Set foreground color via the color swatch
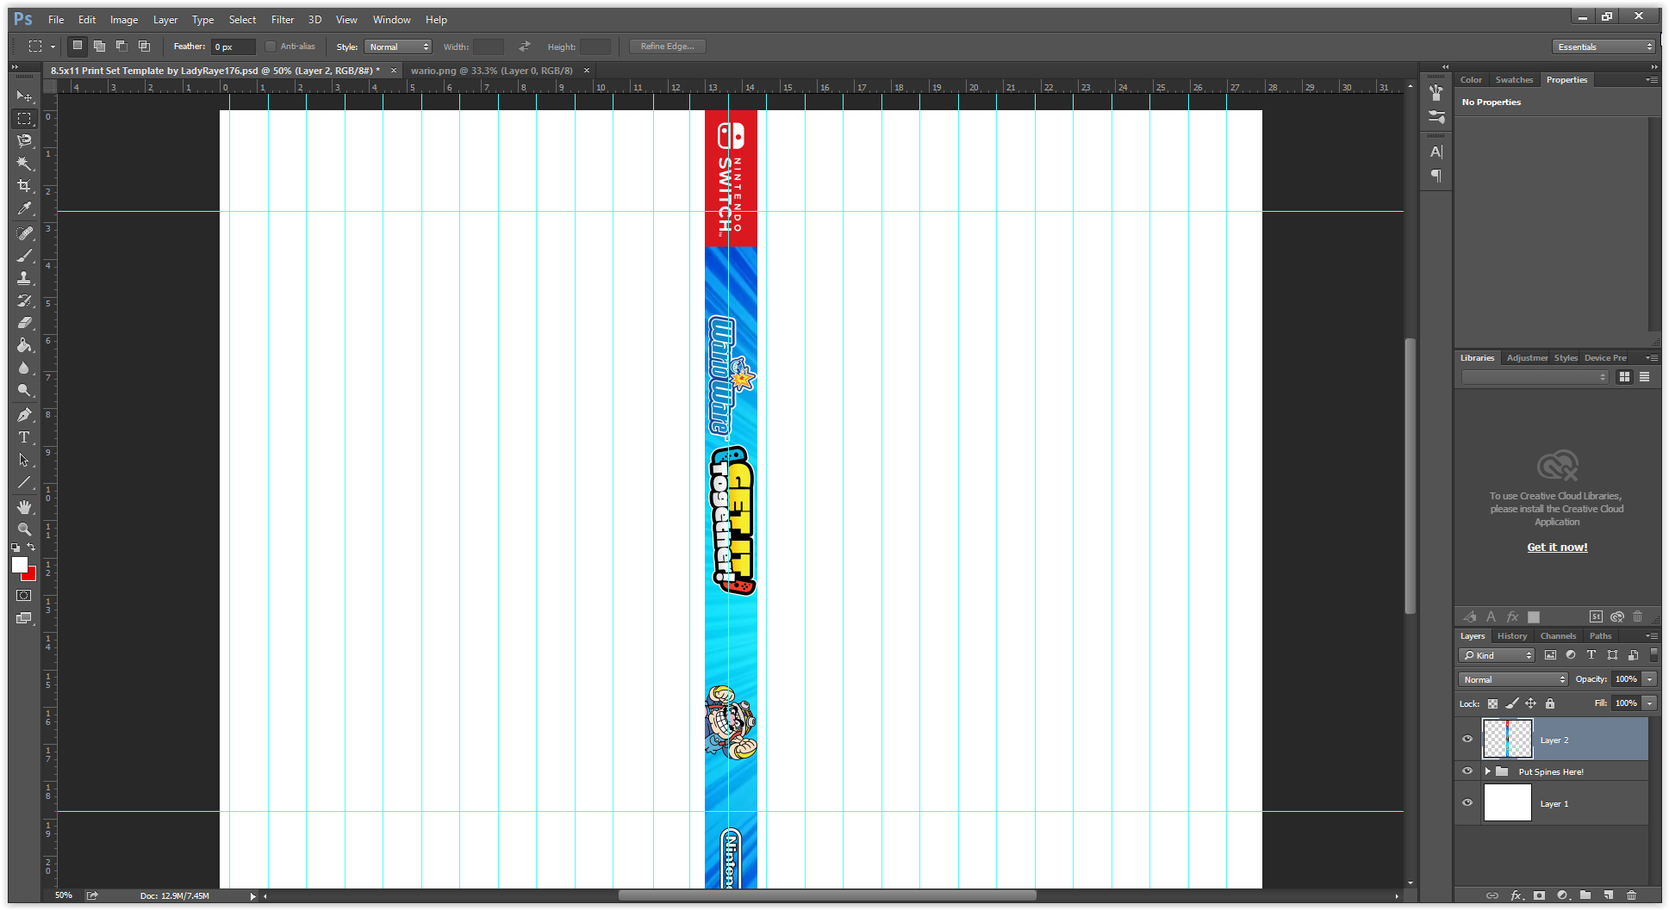 pyautogui.click(x=19, y=564)
